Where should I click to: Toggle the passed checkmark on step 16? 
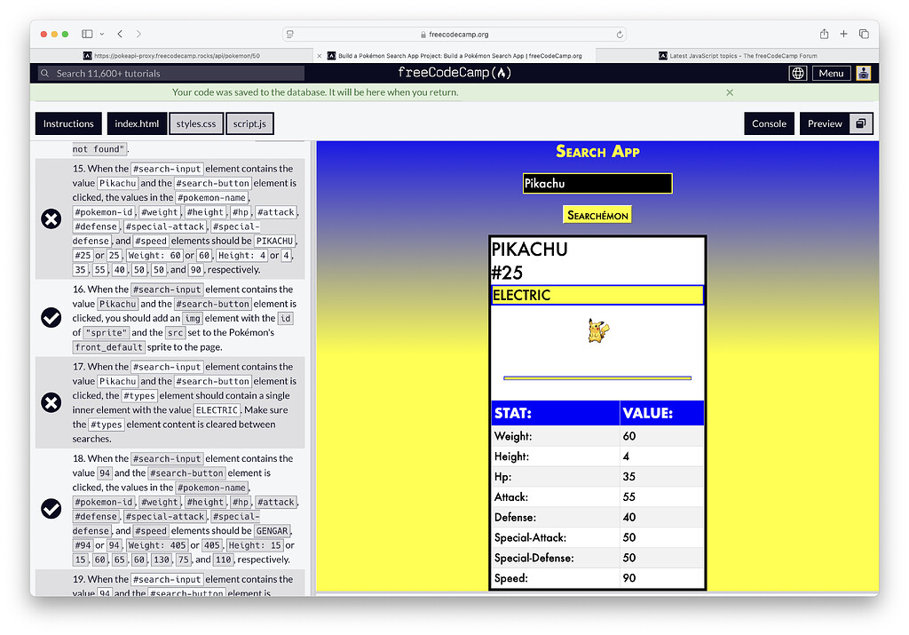point(51,317)
